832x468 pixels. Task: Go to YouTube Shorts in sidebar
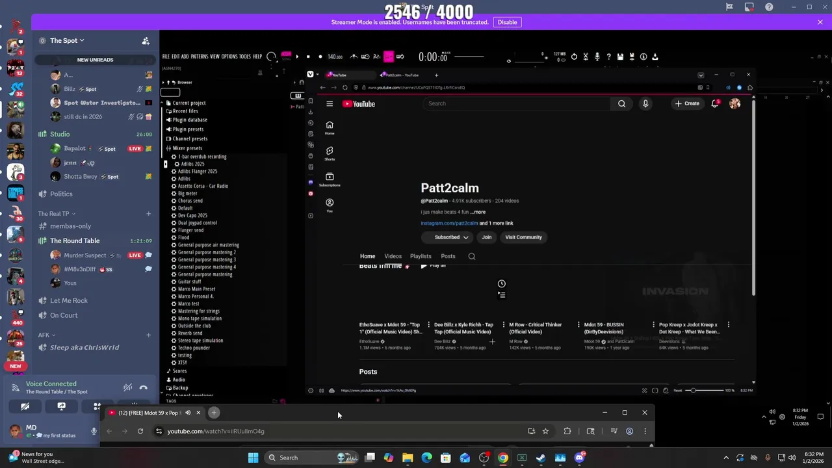(x=330, y=153)
